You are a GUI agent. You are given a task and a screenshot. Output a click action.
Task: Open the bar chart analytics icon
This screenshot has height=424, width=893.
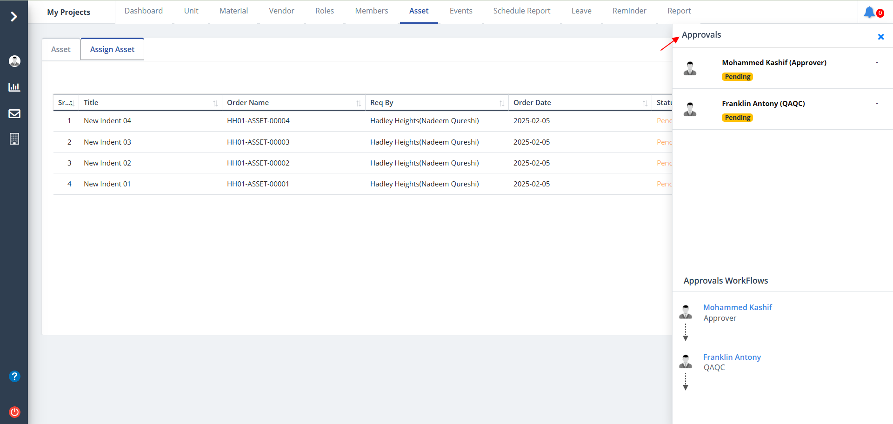point(14,87)
